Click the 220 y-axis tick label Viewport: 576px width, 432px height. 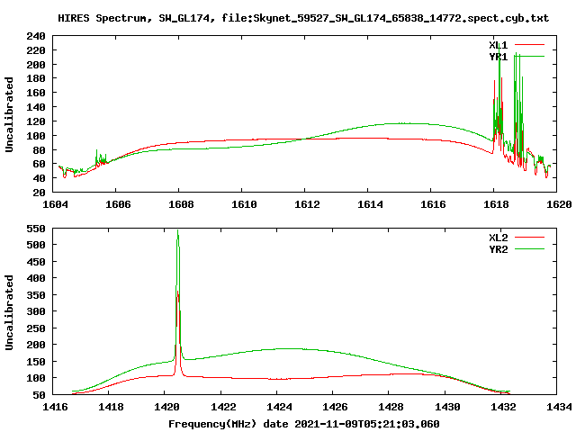coord(36,50)
